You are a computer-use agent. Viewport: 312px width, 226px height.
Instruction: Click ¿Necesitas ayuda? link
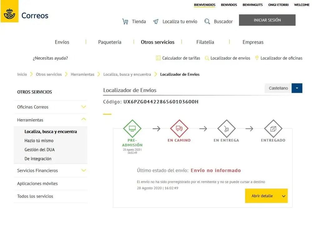pyautogui.click(x=50, y=58)
